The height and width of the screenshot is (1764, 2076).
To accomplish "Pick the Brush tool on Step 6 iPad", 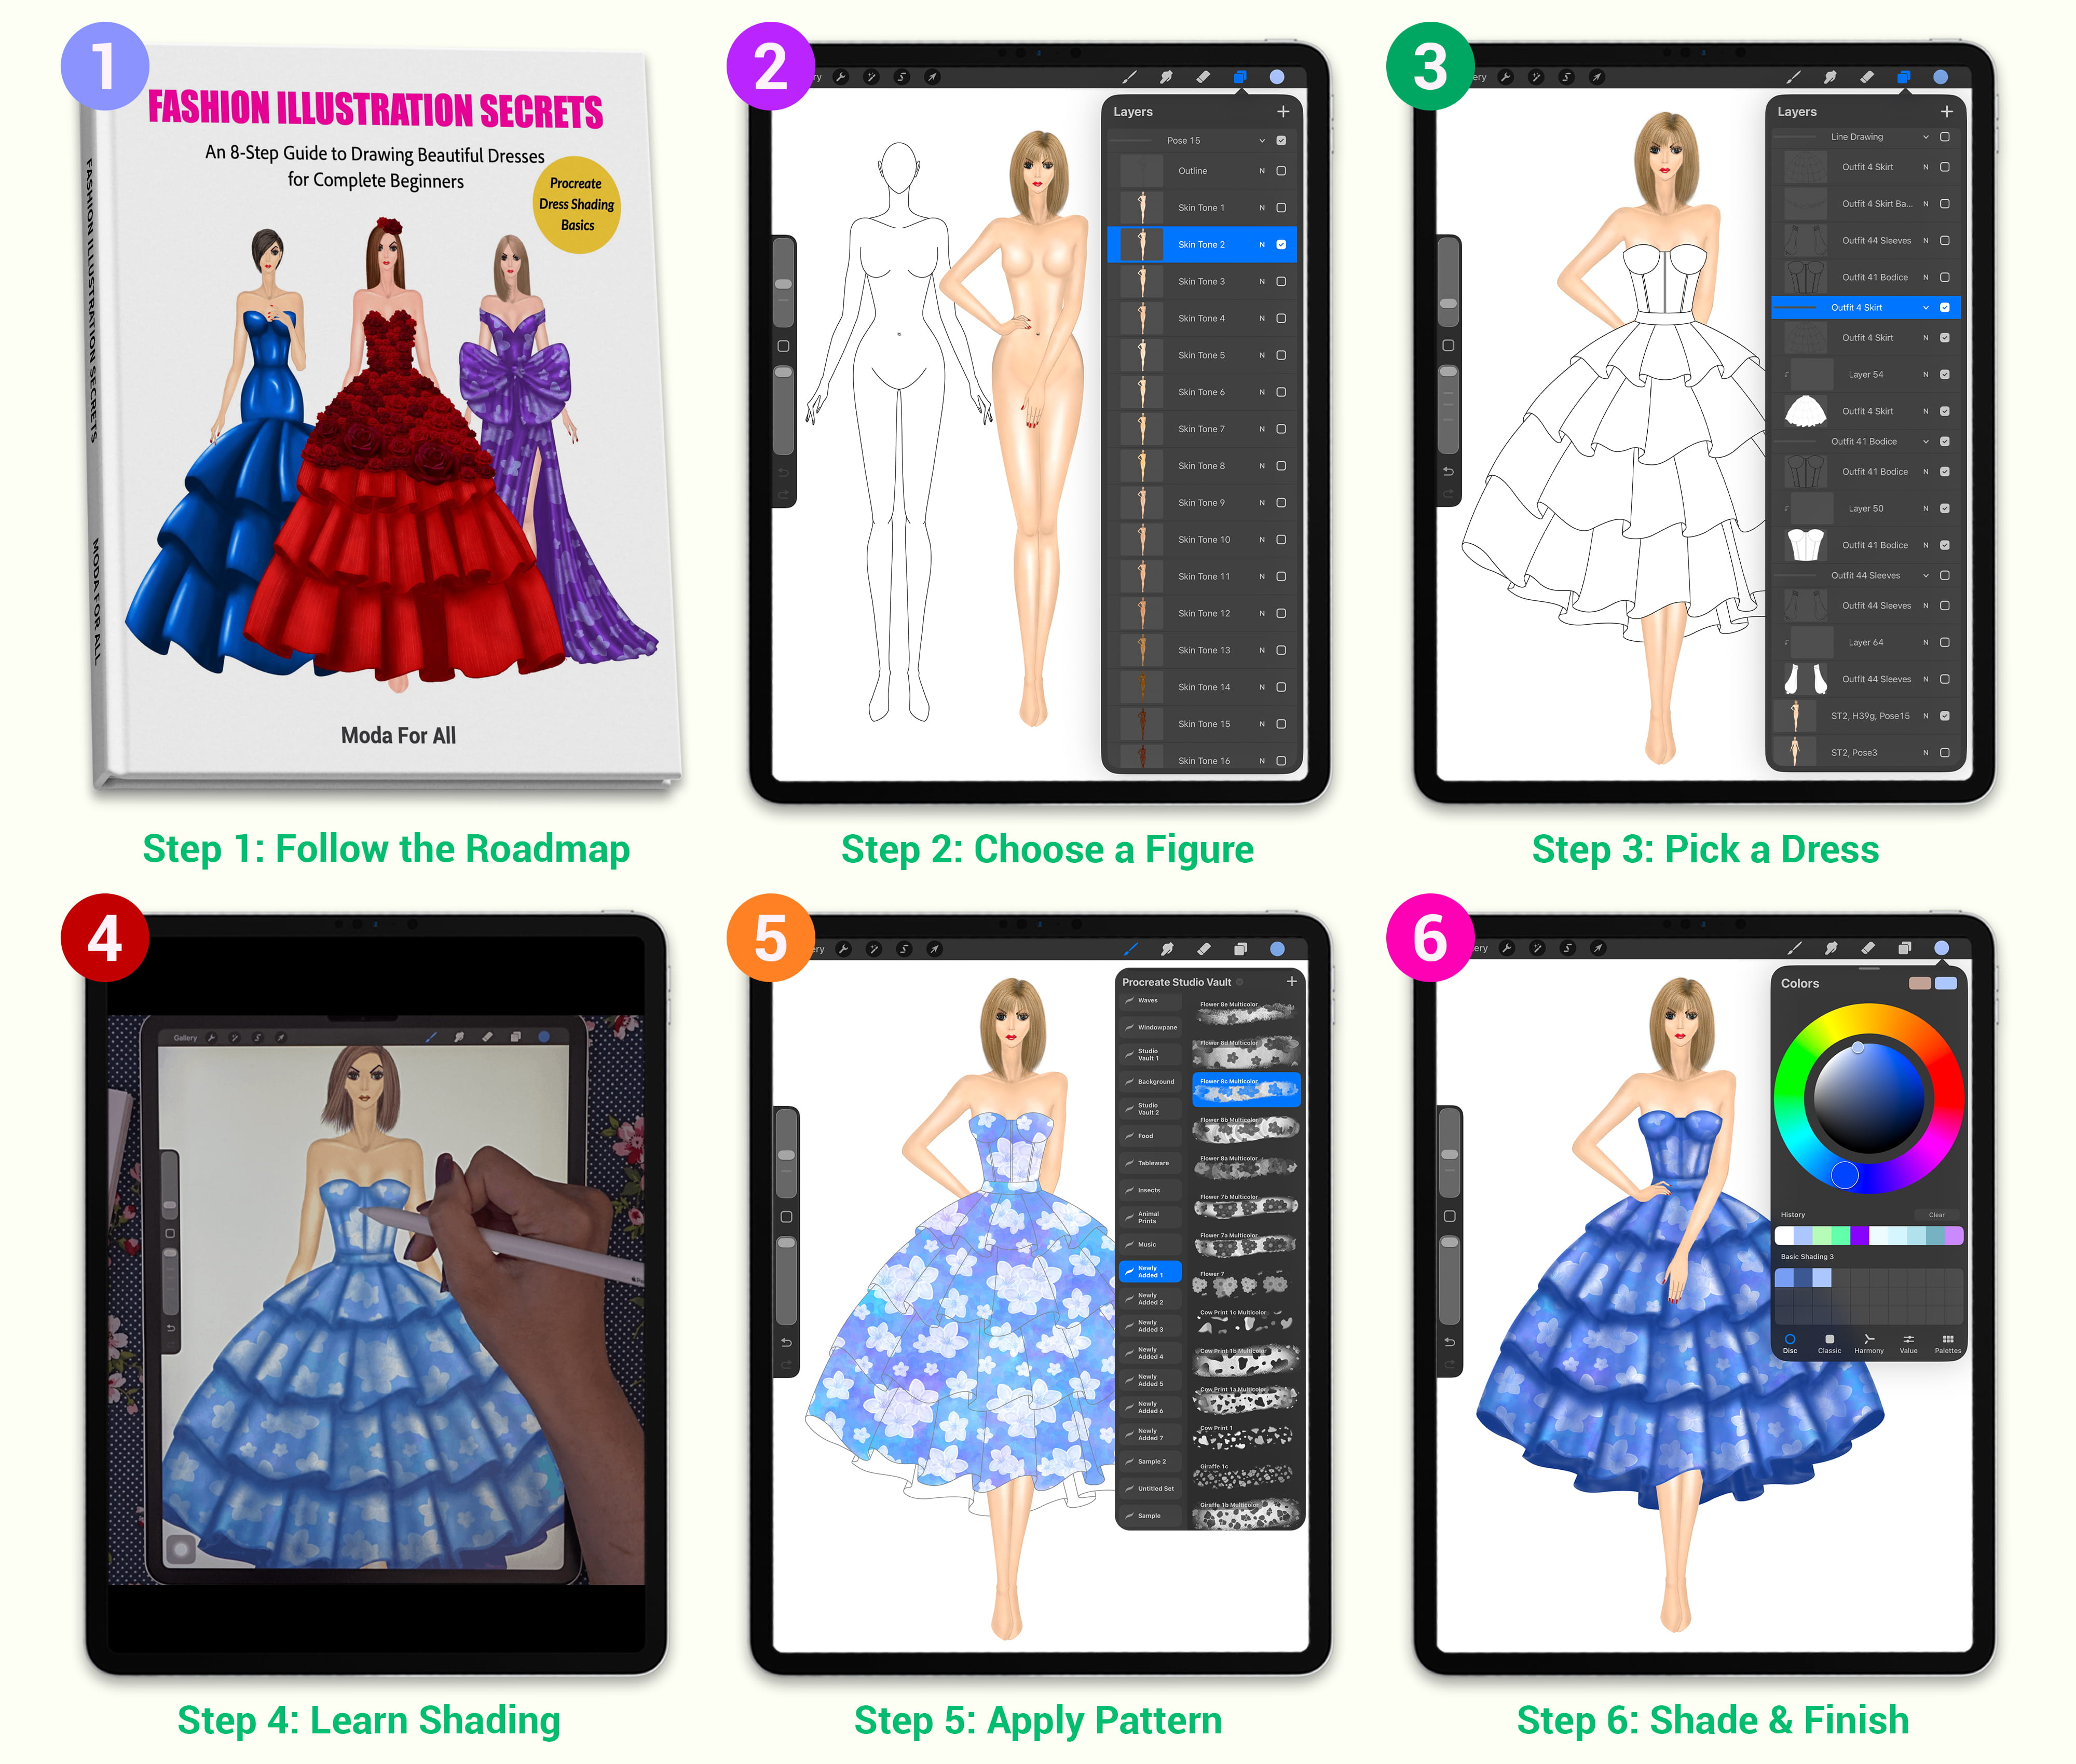I will 1794,948.
